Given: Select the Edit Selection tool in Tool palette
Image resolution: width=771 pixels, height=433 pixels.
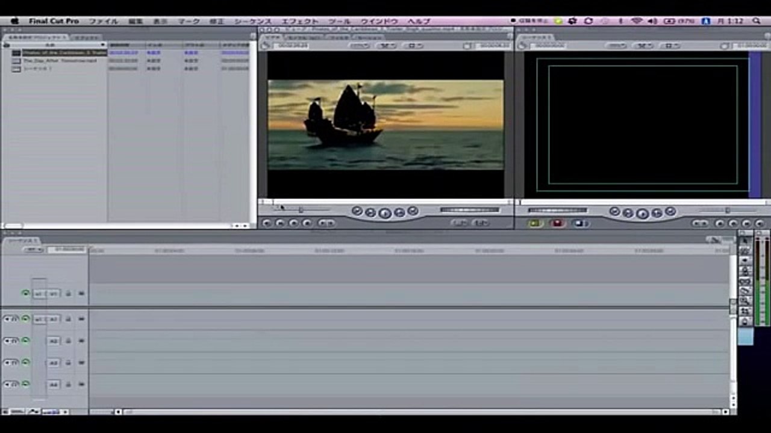Looking at the screenshot, I should point(745,251).
